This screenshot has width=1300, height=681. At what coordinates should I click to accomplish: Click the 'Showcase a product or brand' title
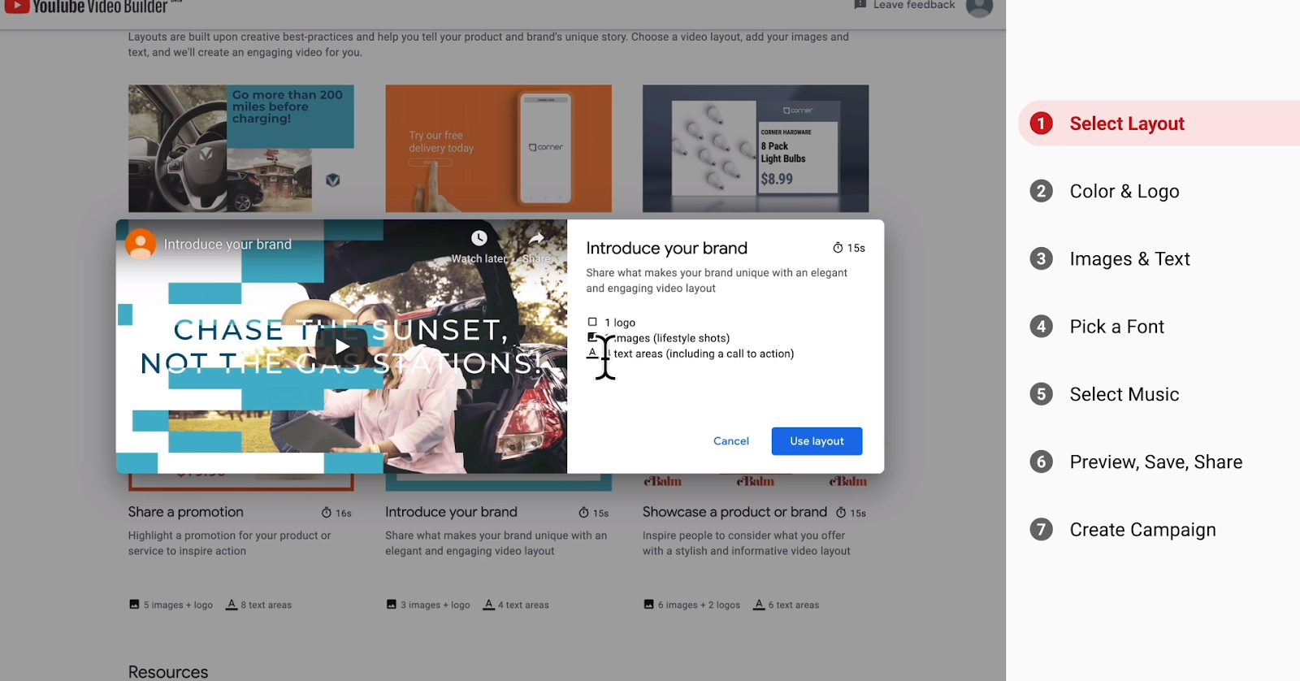coord(734,512)
